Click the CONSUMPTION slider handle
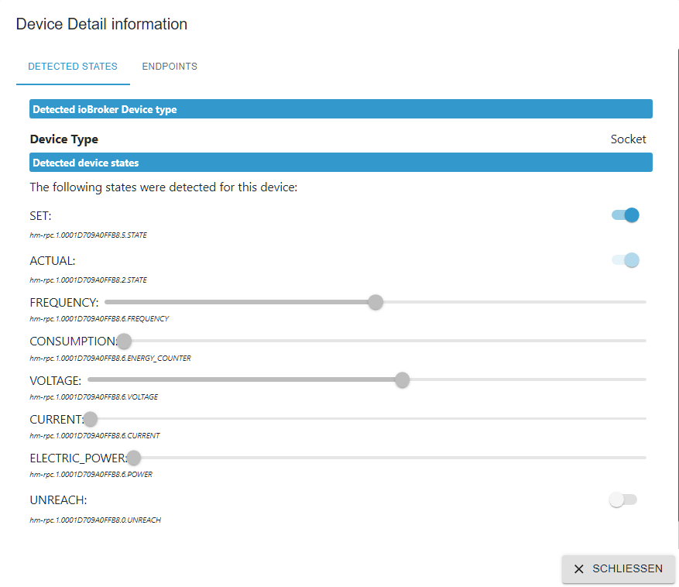The image size is (679, 587). coord(124,341)
